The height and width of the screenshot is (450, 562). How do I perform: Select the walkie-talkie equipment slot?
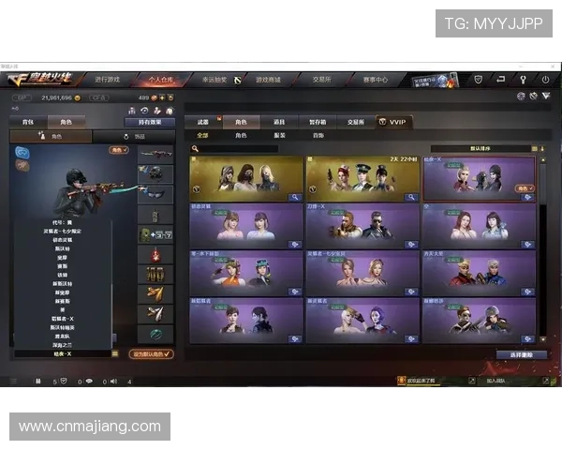click(155, 215)
